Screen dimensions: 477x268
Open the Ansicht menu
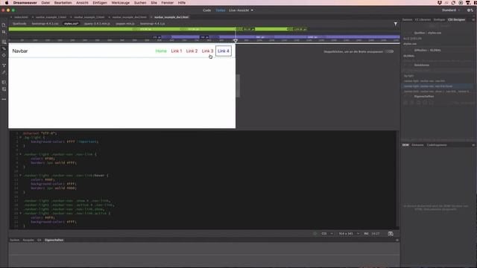click(82, 3)
